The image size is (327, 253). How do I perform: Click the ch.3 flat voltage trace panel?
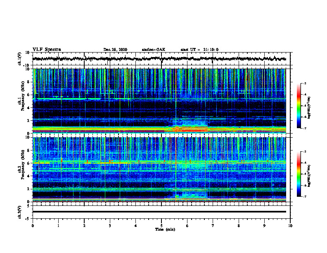(161, 212)
